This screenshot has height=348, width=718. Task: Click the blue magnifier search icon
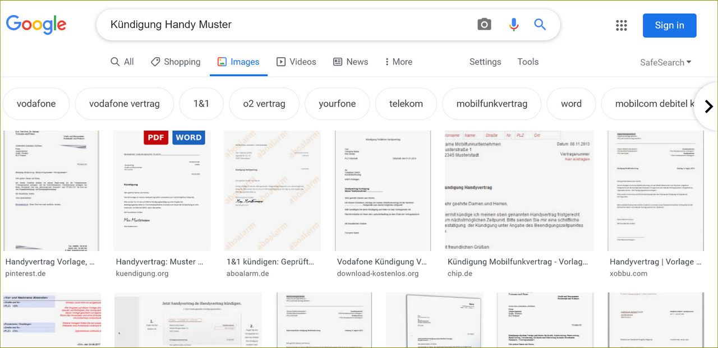pyautogui.click(x=540, y=25)
